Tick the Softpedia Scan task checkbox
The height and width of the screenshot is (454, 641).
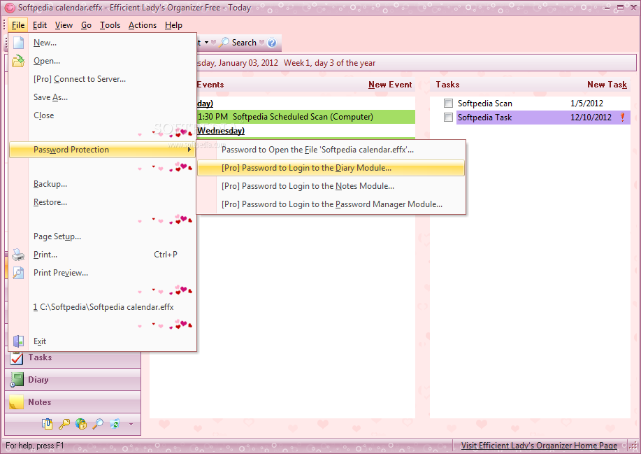coord(449,103)
